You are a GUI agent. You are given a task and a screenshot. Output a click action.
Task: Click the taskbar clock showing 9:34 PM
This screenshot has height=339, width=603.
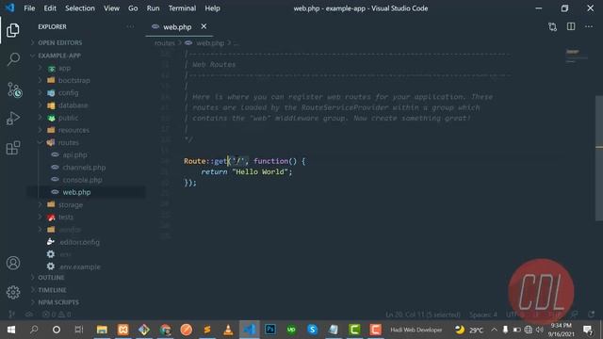[561, 330]
